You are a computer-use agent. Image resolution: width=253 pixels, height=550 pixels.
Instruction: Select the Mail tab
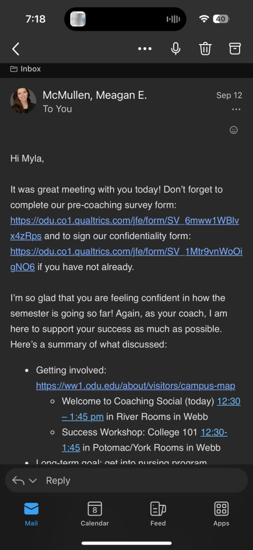(31, 513)
